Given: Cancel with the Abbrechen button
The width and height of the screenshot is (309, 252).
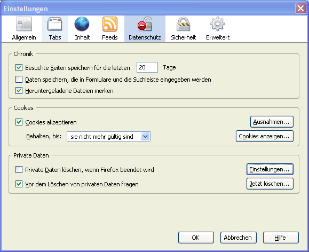Looking at the screenshot, I should tap(238, 238).
